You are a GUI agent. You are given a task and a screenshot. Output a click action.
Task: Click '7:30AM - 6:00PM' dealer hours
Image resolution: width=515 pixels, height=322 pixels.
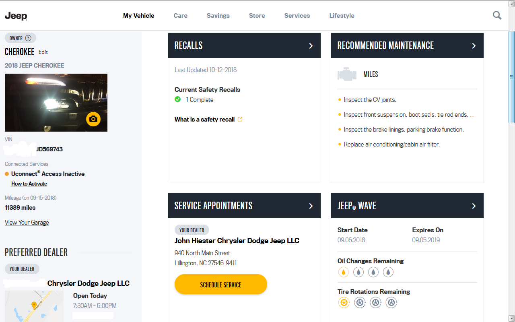[95, 306]
